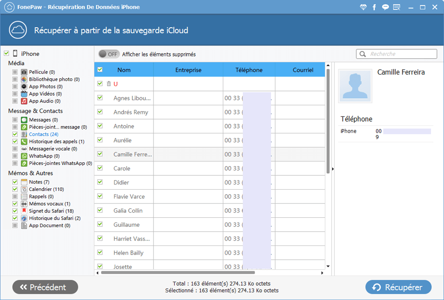Select the Guillaume contact row
Image resolution: width=444 pixels, height=300 pixels.
pos(209,225)
